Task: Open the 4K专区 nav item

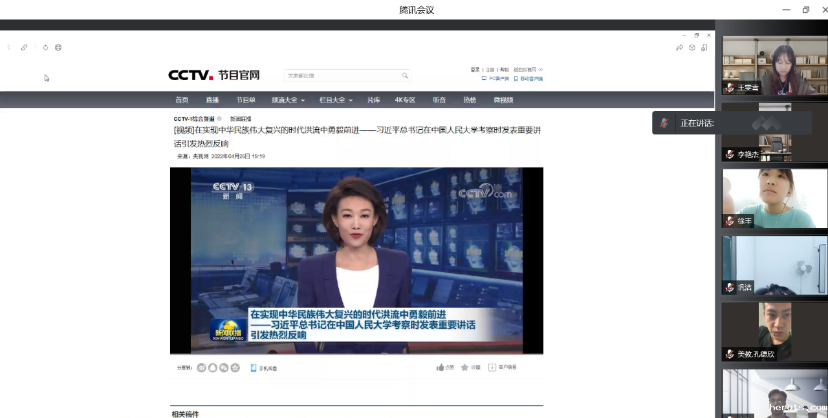Action: click(405, 100)
